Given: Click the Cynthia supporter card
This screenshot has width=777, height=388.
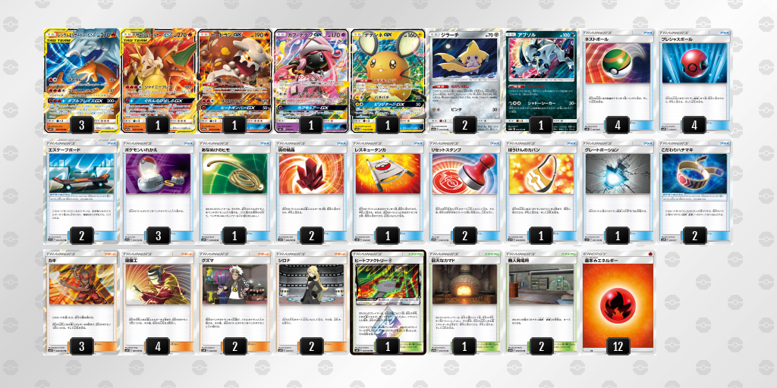Looking at the screenshot, I should 312,302.
